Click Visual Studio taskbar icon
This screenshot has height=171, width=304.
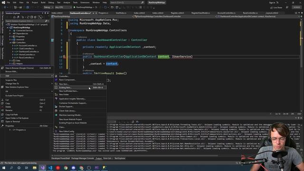[42, 168]
